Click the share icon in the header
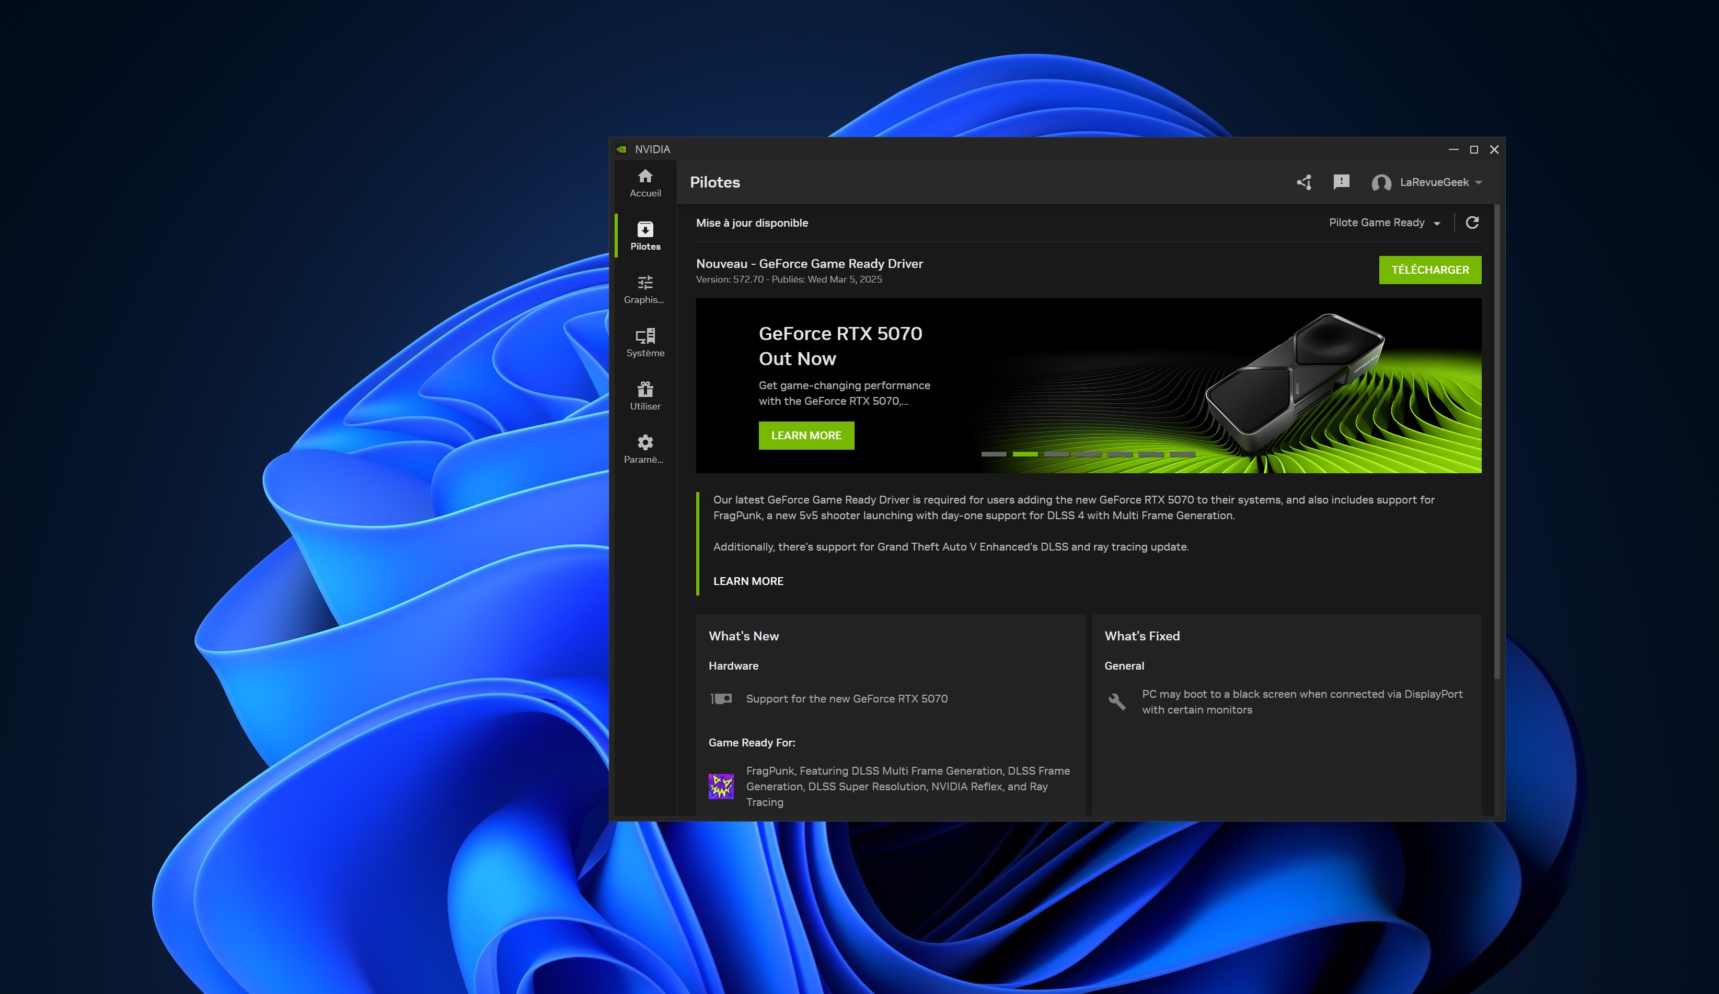 point(1303,182)
